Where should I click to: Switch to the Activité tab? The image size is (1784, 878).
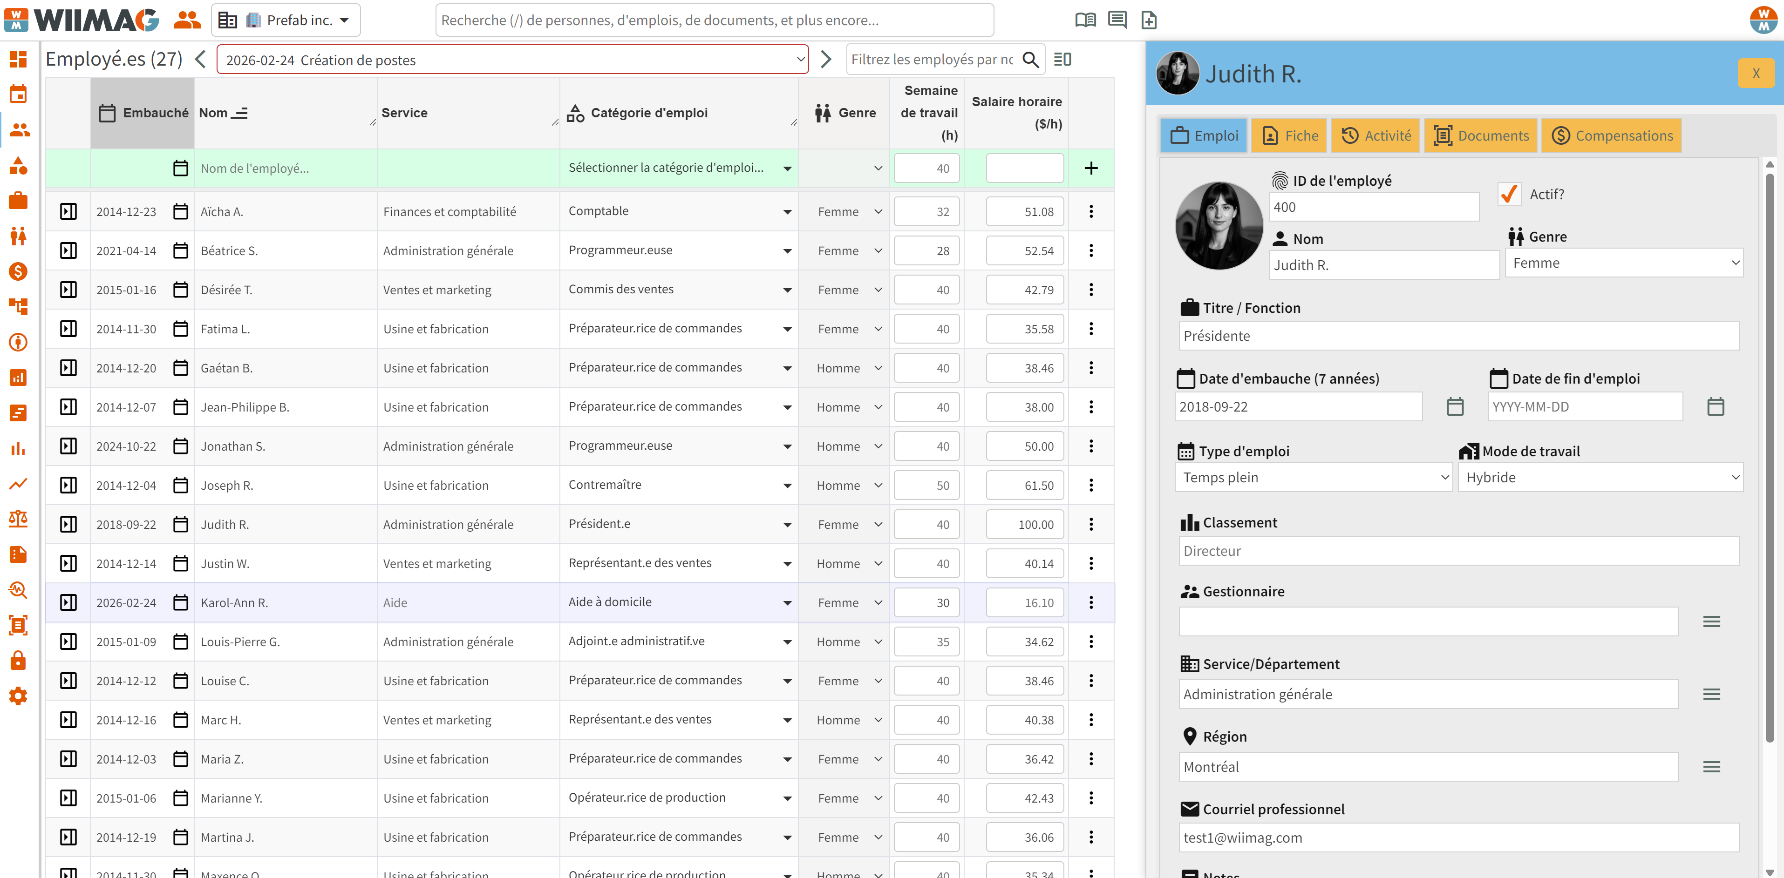pos(1375,136)
